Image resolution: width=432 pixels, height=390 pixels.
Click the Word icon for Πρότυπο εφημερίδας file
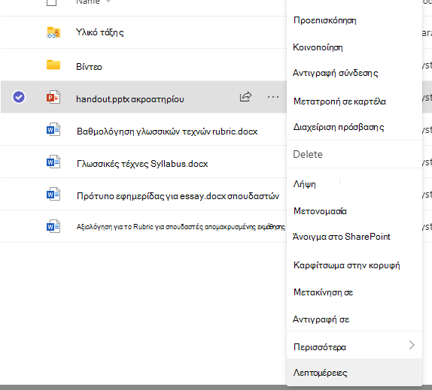pyautogui.click(x=53, y=194)
